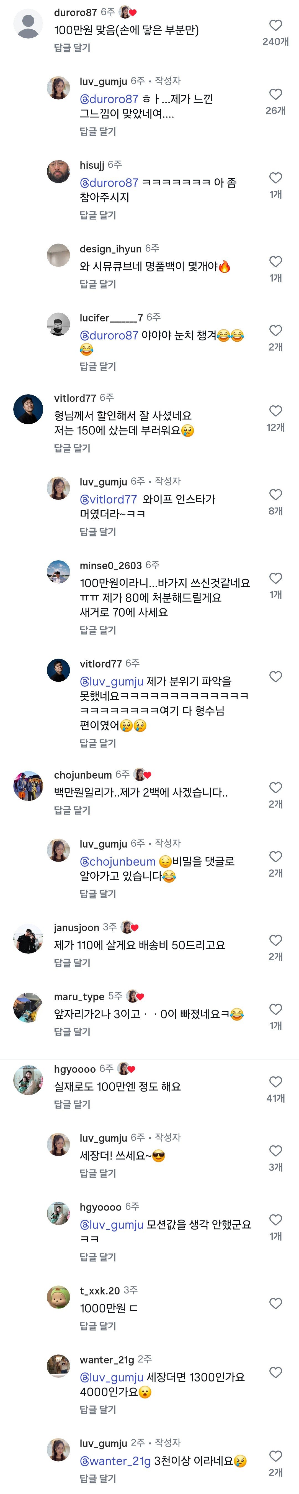Open maru_type's username profile
Image resolution: width=299 pixels, height=1494 pixels.
[x=79, y=996]
